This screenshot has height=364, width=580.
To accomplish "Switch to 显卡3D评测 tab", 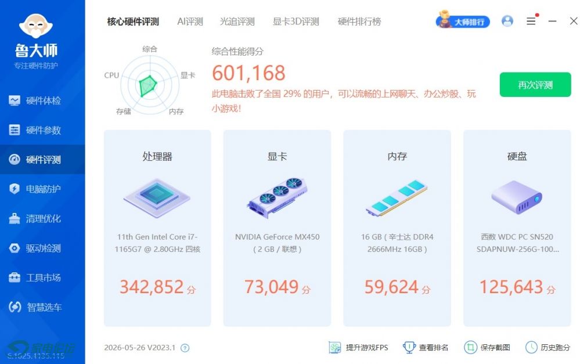I will [296, 22].
